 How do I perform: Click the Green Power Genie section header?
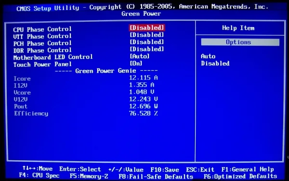pos(106,71)
